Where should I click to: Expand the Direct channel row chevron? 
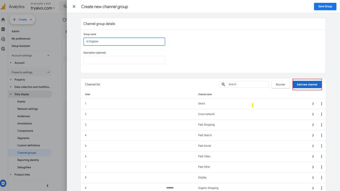coord(313,104)
